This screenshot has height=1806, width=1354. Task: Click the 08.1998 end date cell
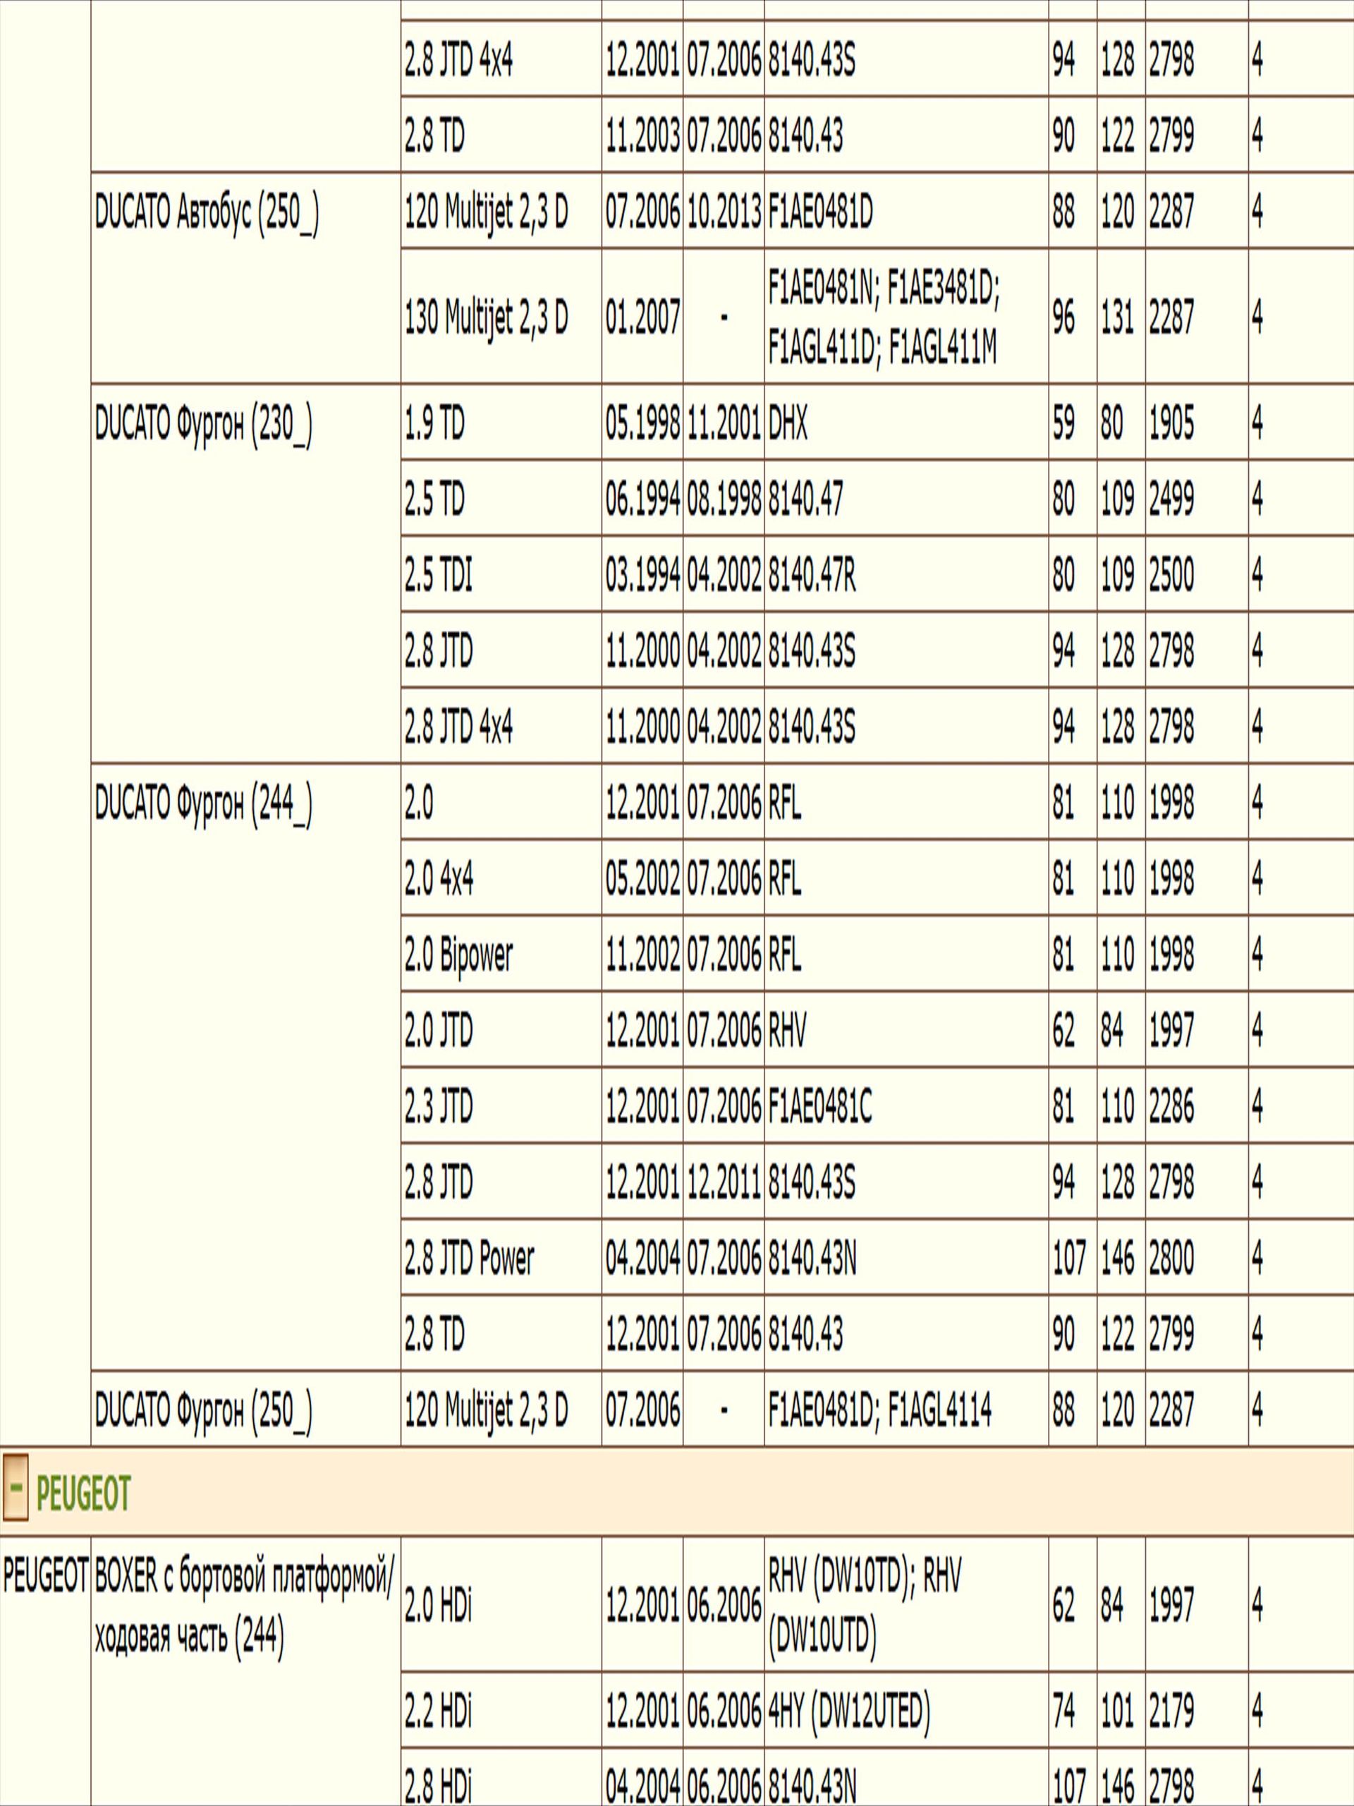tap(724, 498)
